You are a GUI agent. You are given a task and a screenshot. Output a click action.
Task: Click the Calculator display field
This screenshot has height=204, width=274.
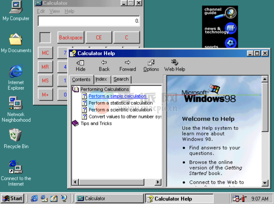coord(89,21)
